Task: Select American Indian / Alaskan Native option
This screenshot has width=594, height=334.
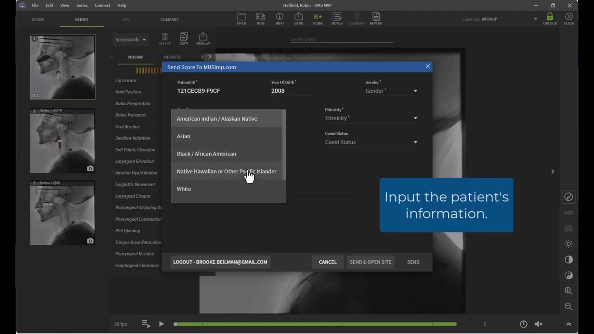Action: point(227,119)
